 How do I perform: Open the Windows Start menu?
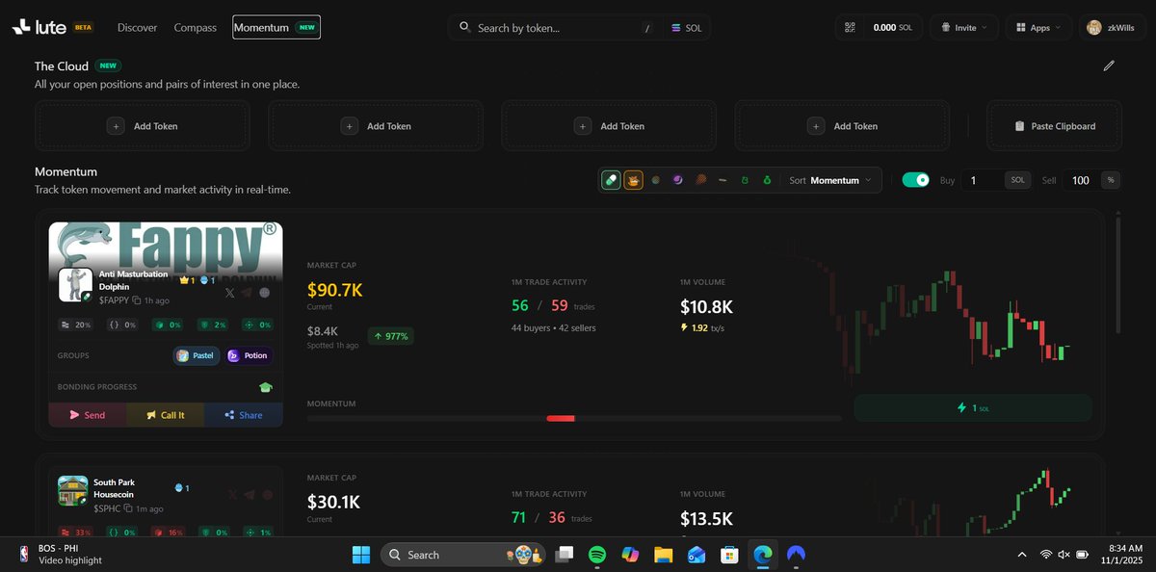tap(361, 555)
